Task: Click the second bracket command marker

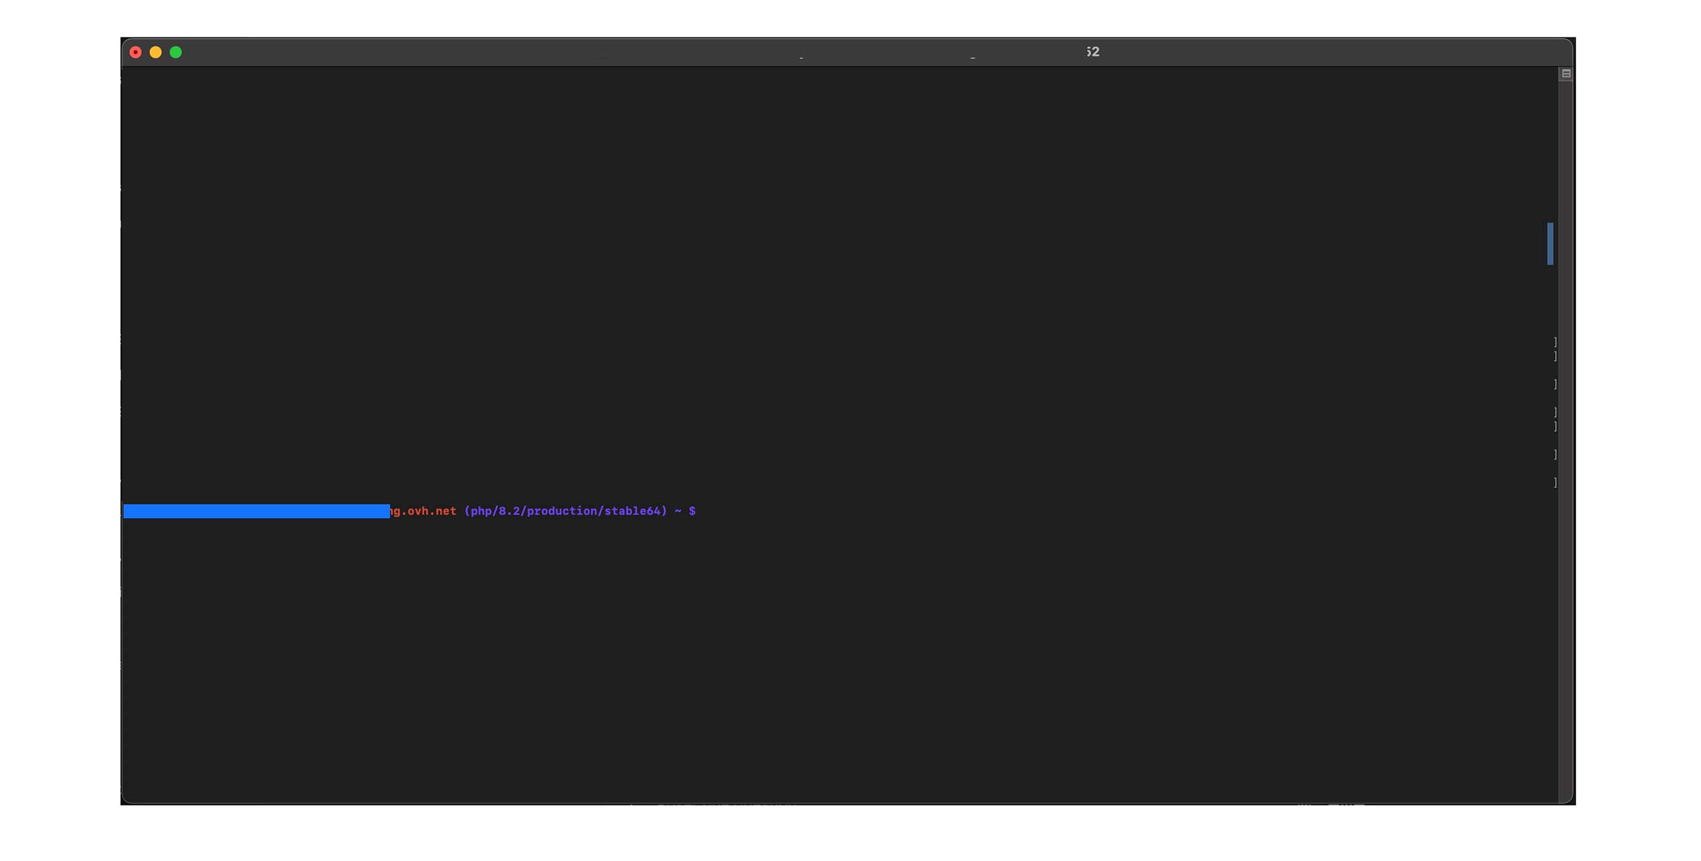Action: click(1554, 355)
